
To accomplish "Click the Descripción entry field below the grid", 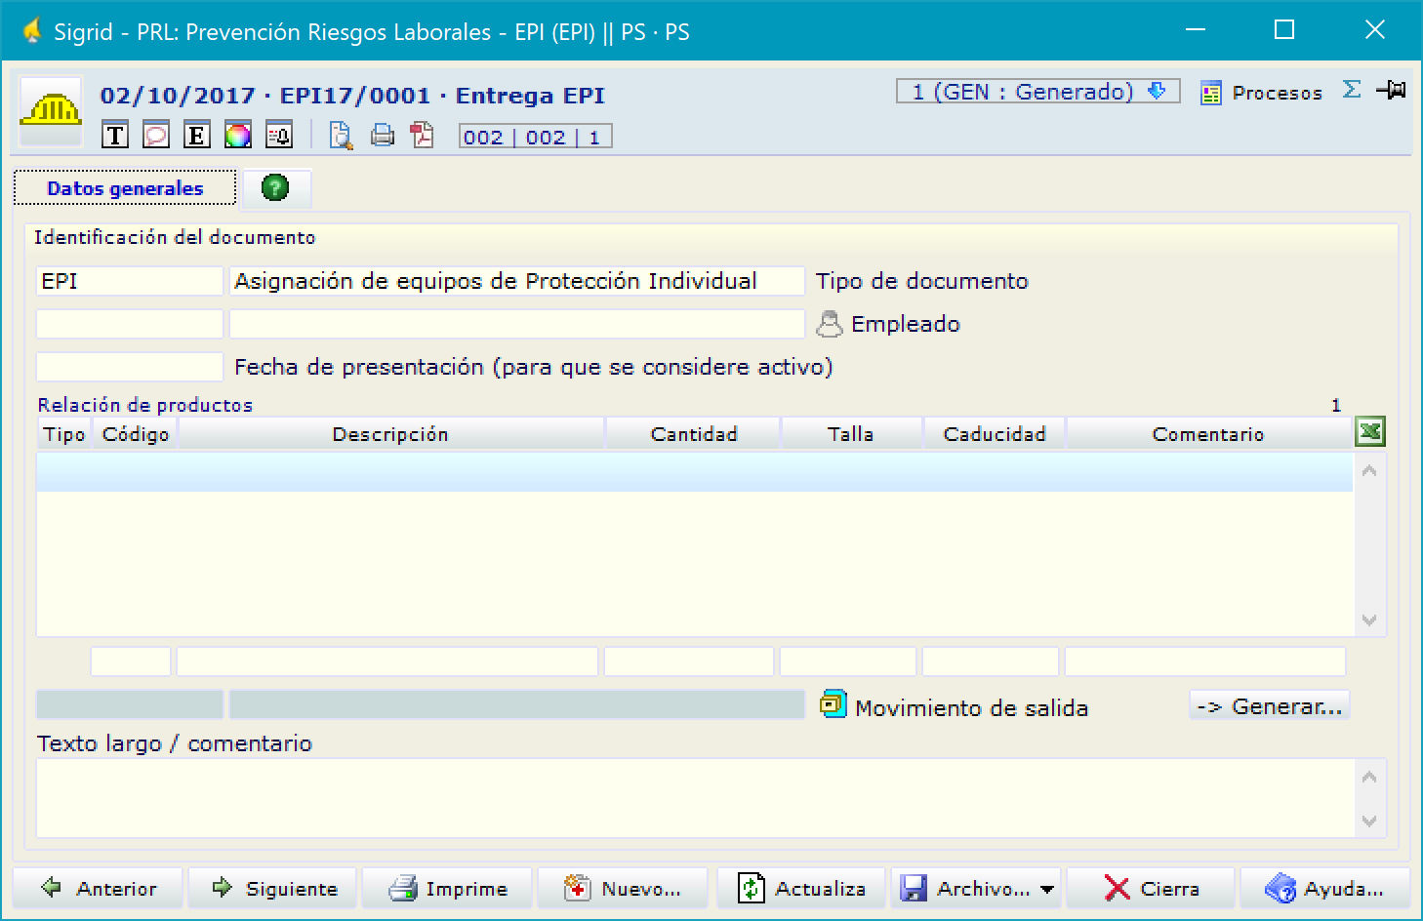I will pyautogui.click(x=387, y=661).
